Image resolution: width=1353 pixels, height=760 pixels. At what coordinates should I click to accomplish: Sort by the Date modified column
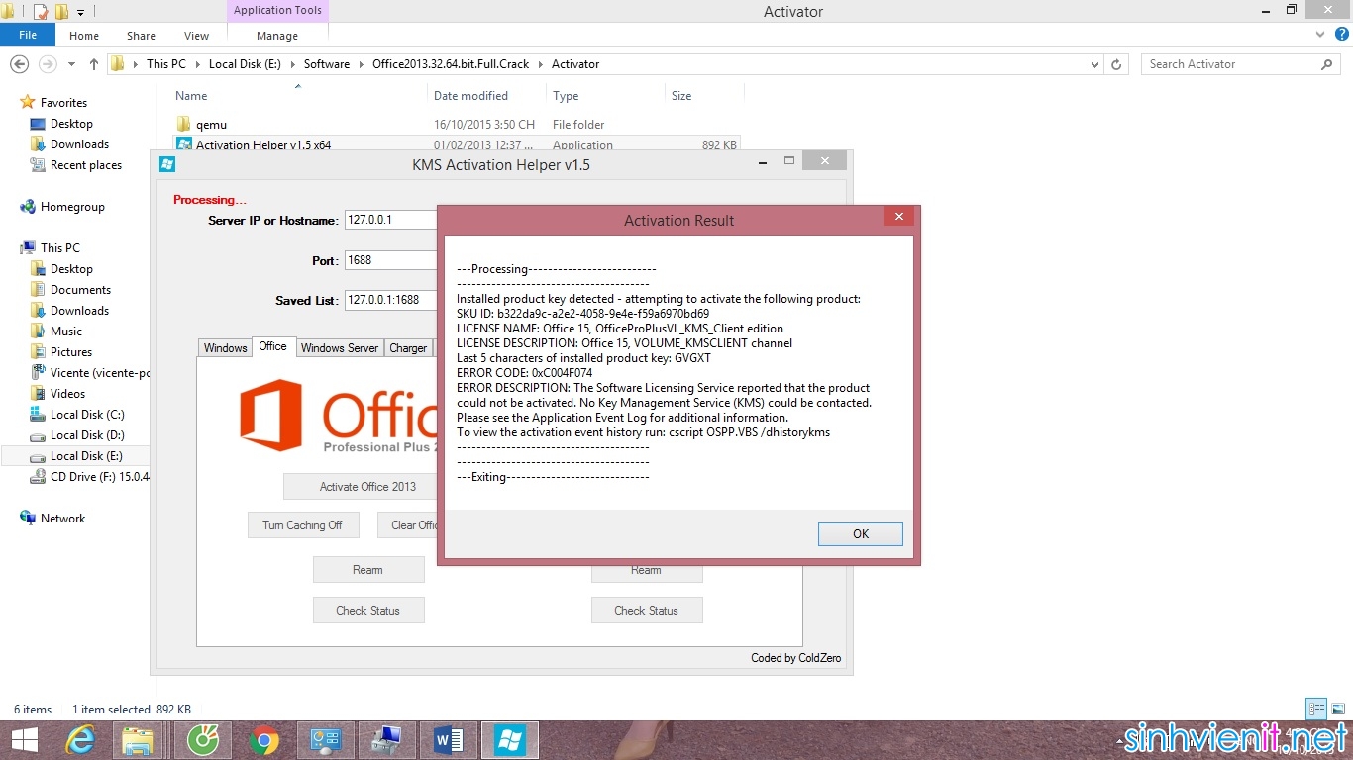point(470,96)
